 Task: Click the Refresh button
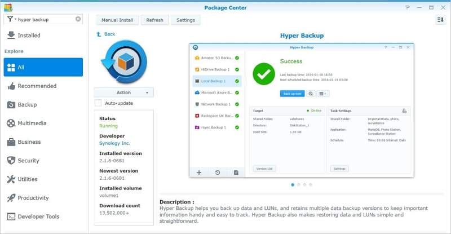click(x=154, y=20)
